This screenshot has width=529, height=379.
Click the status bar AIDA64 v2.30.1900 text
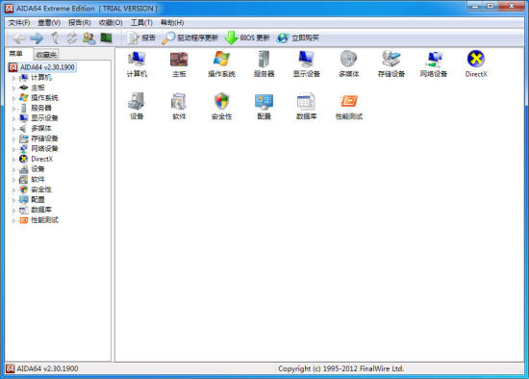[47, 368]
